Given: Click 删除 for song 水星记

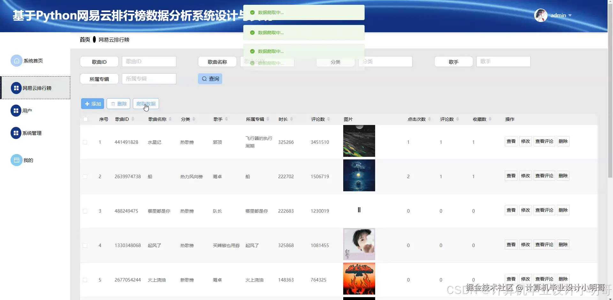Looking at the screenshot, I should tap(563, 141).
